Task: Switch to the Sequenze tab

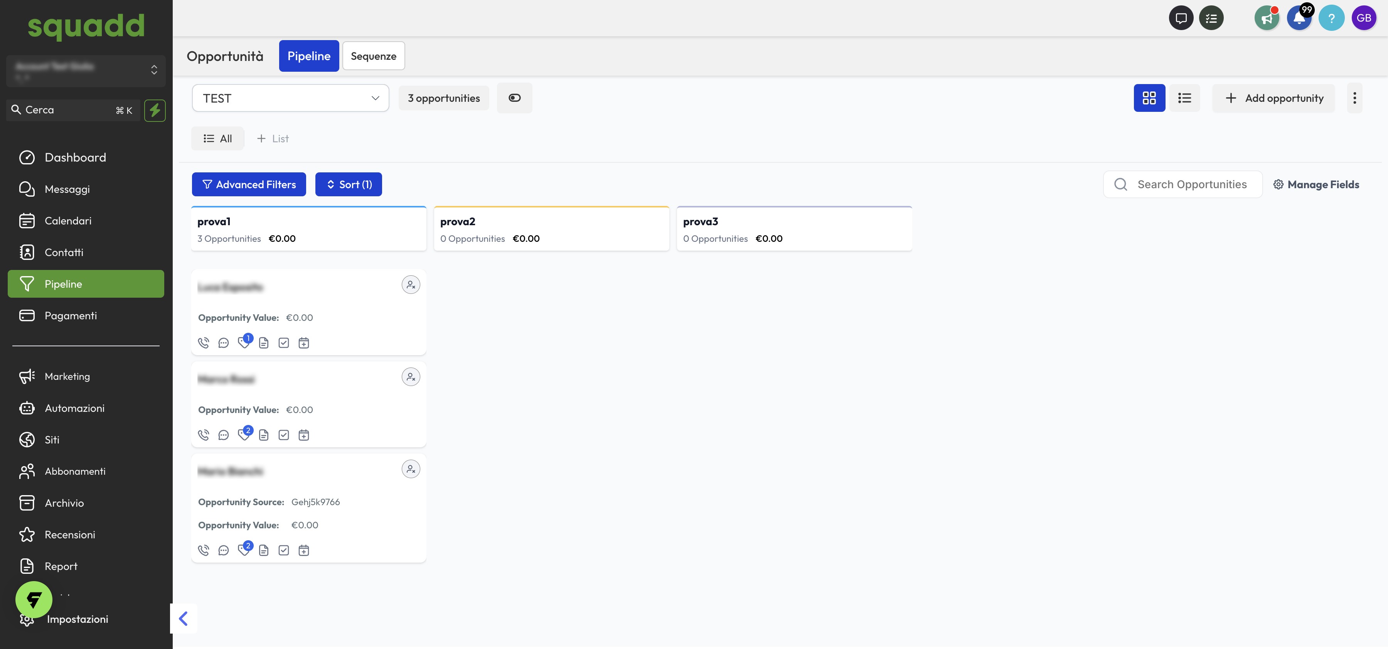Action: (x=373, y=56)
